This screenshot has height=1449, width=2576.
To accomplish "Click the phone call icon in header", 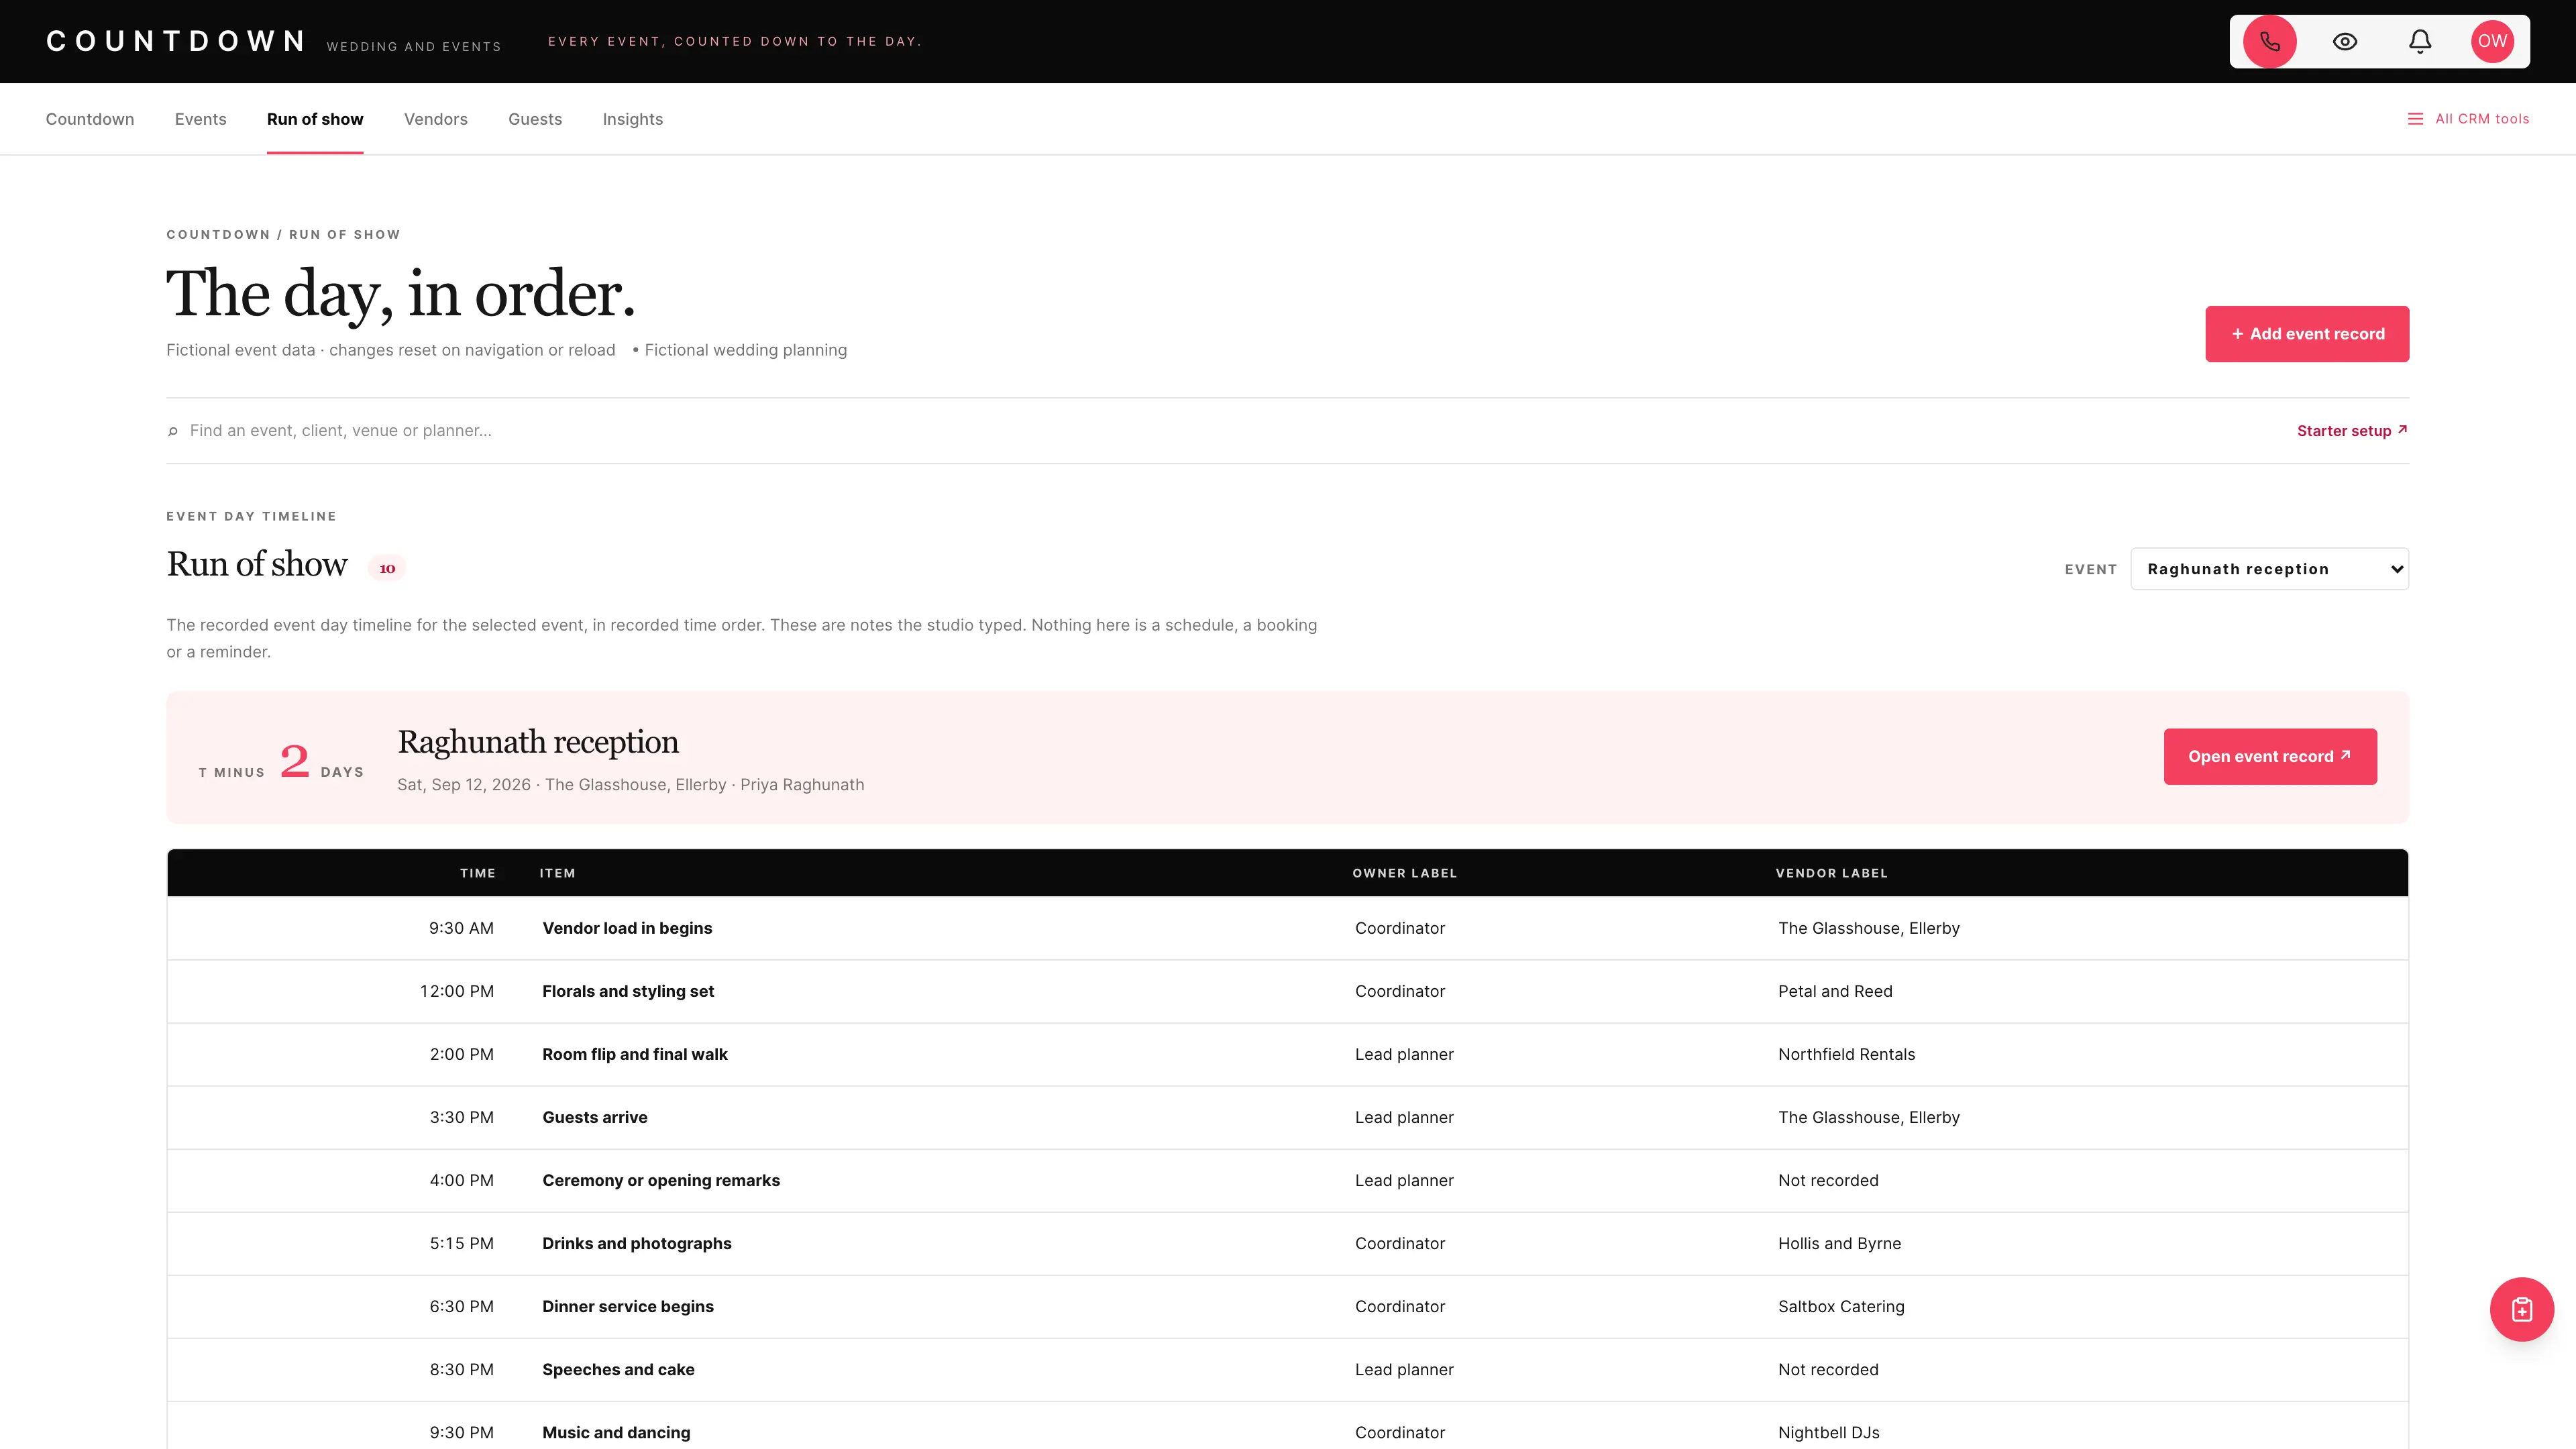I will click(x=2269, y=41).
